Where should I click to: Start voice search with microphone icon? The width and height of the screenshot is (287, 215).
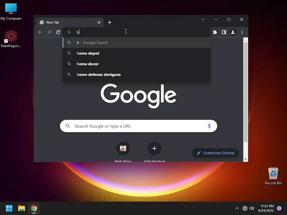pos(209,126)
